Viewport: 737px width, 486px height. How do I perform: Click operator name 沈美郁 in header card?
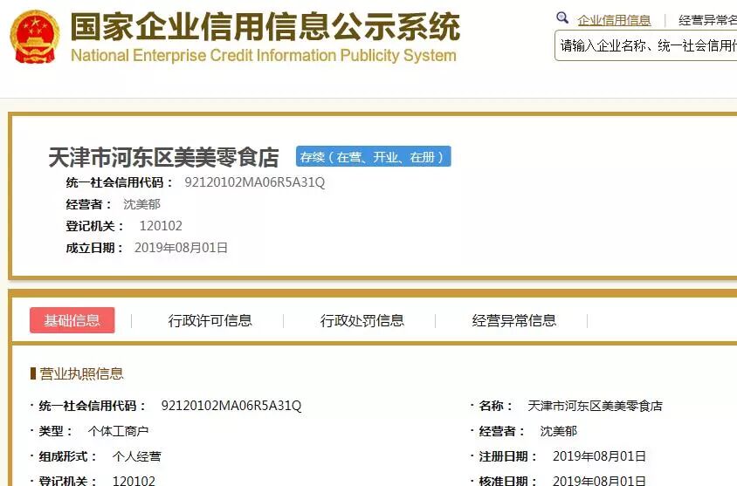tap(142, 204)
